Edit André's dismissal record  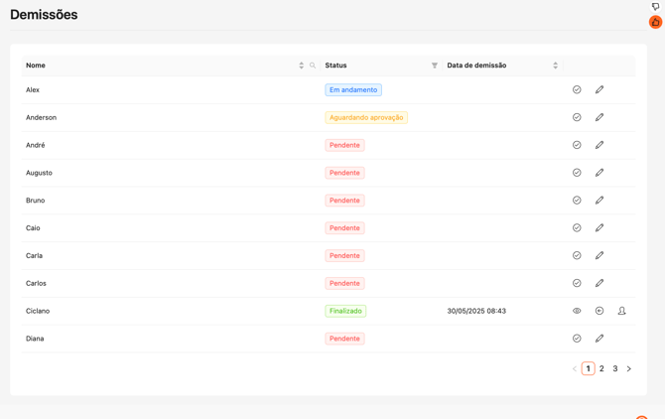599,145
